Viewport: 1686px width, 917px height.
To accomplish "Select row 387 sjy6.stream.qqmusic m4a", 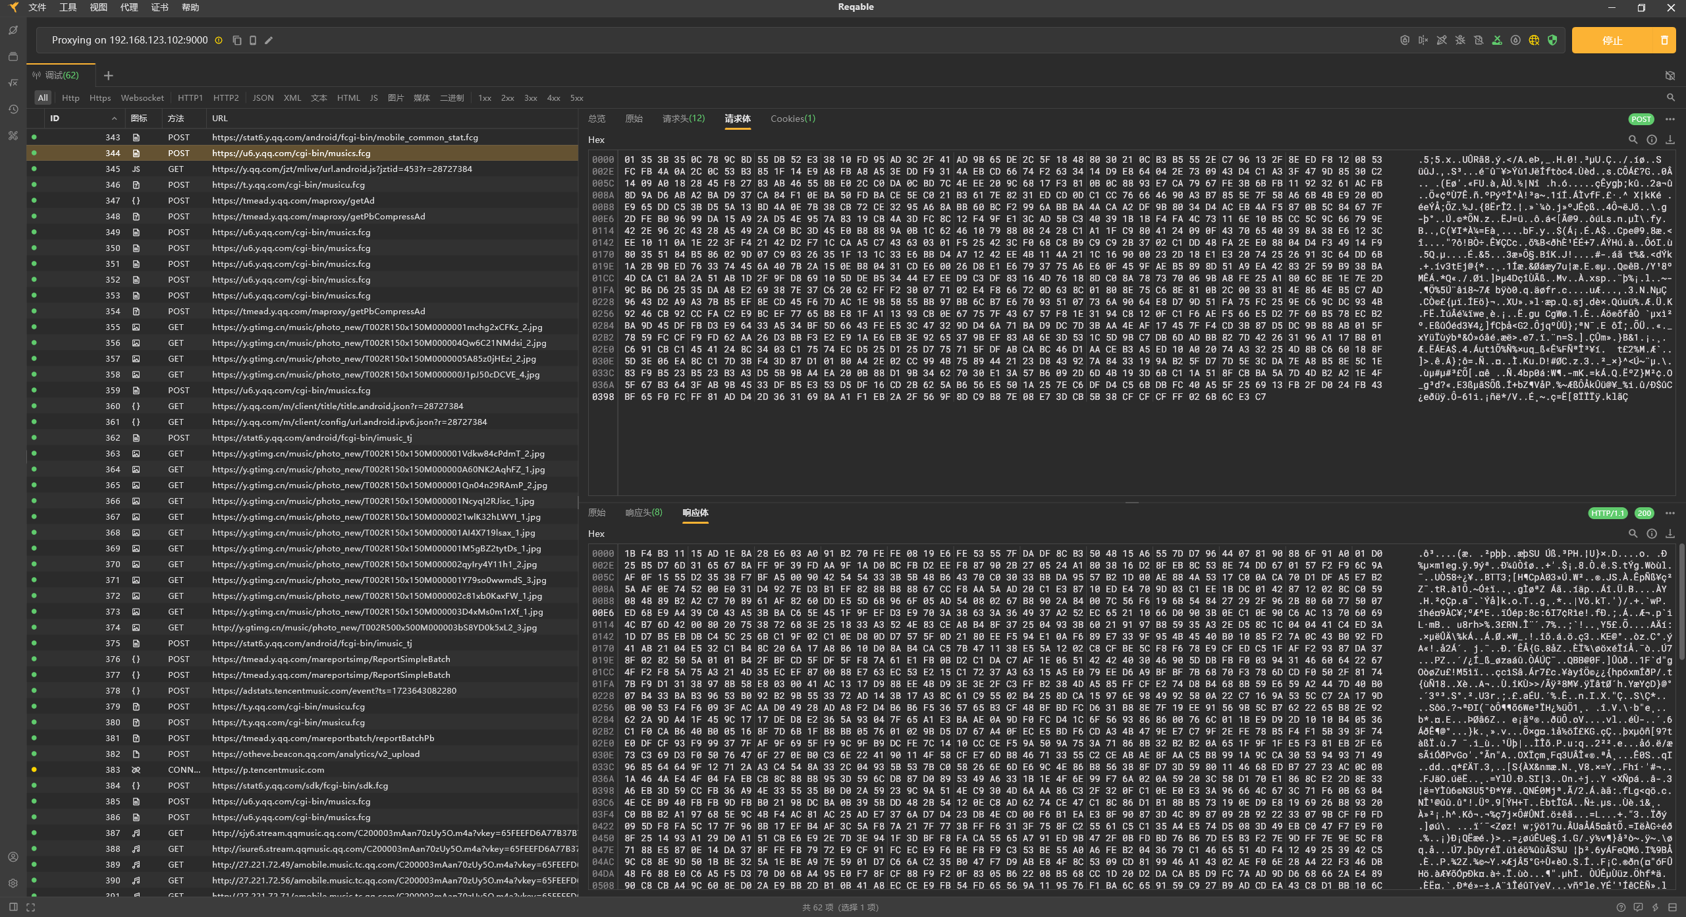I will point(302,833).
